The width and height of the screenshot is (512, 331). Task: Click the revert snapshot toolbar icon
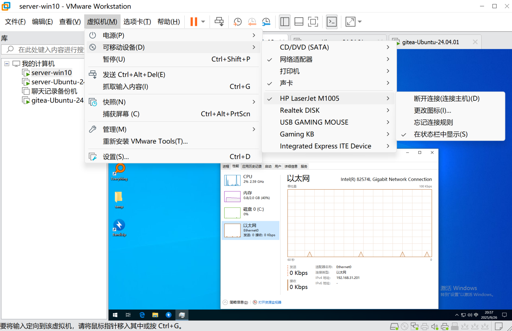(252, 22)
